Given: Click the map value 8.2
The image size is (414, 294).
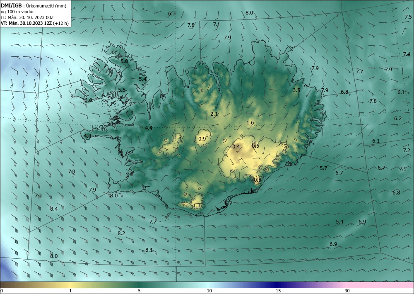Looking at the screenshot, I should (121, 233).
